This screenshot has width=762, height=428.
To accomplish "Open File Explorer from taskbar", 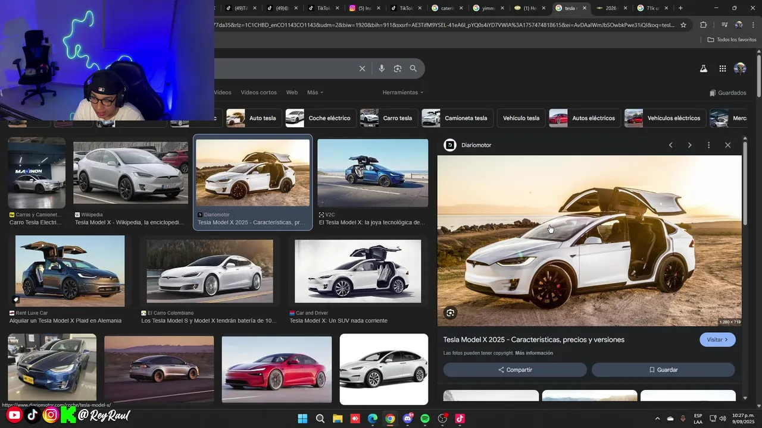I will click(338, 418).
